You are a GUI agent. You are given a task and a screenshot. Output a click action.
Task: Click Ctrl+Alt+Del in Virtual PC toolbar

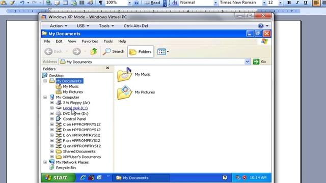(x=136, y=26)
